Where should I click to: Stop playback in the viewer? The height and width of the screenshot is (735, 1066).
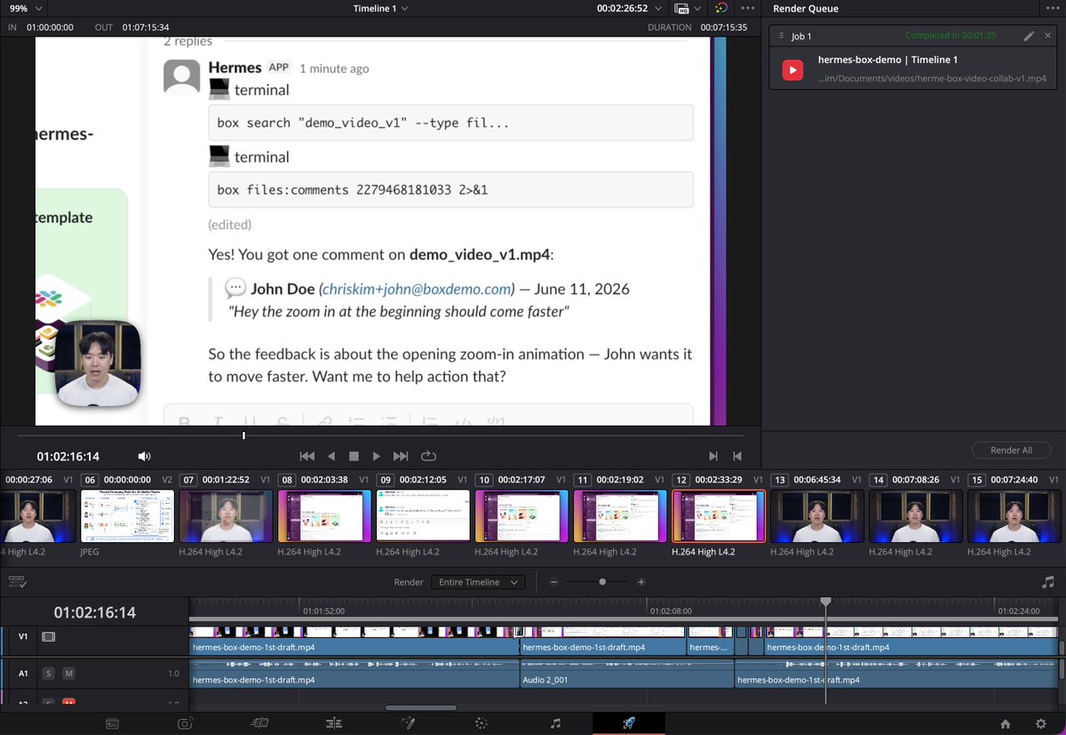(x=354, y=456)
